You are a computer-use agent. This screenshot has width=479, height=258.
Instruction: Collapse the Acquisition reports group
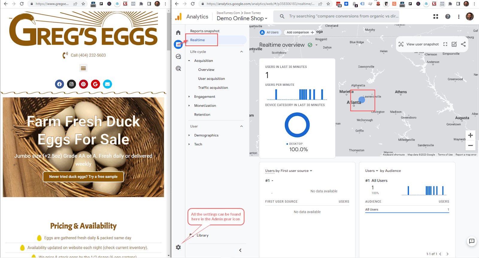[x=189, y=61]
